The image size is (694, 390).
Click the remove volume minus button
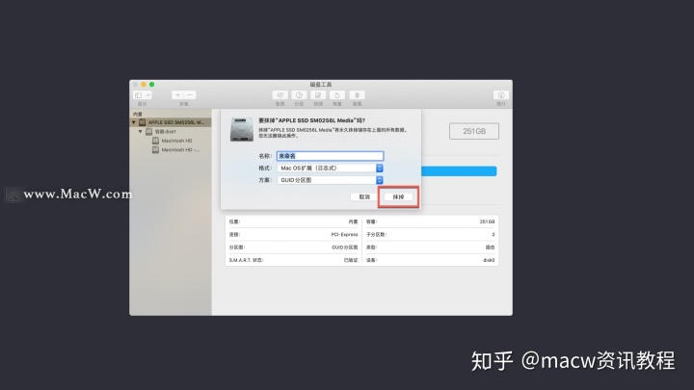[x=190, y=95]
